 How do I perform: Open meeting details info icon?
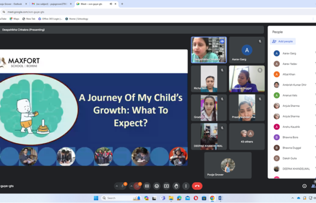click(x=304, y=186)
